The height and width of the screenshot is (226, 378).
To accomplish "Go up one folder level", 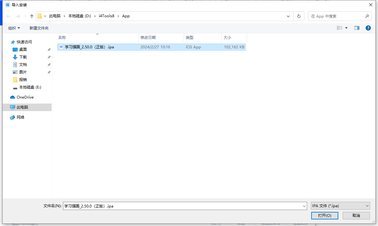I will click(31, 16).
